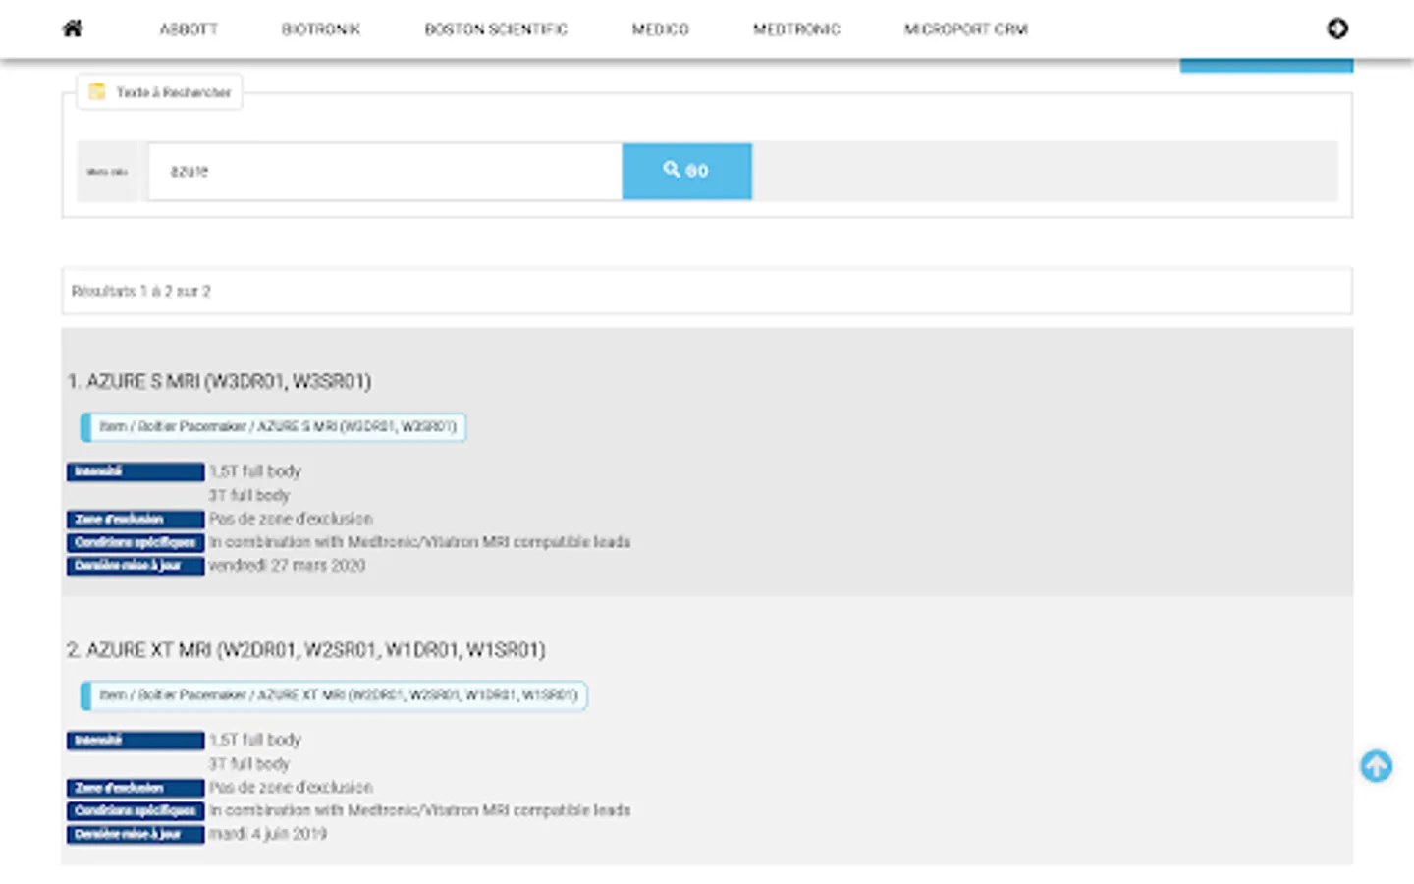The width and height of the screenshot is (1414, 884).
Task: Click 1,5T full body under AZURE S MRI
Action: 255,471
